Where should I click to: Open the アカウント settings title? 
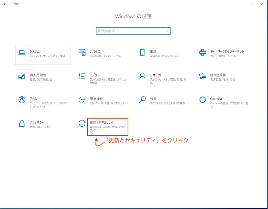click(x=156, y=75)
